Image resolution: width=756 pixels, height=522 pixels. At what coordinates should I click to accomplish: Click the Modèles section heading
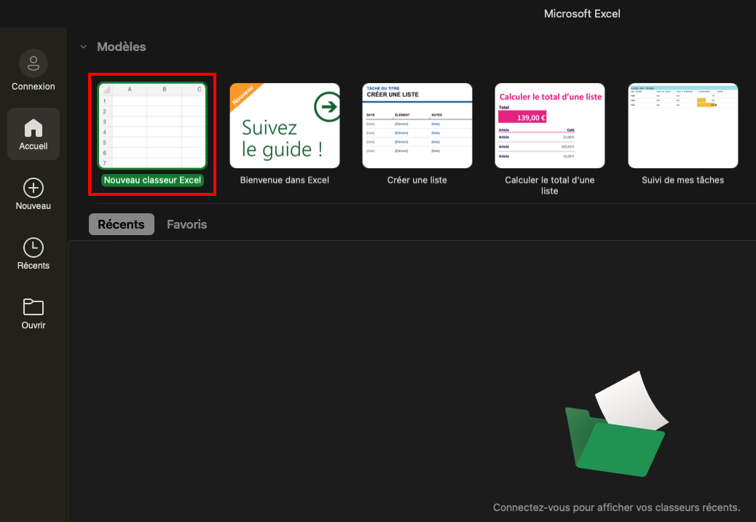(122, 47)
